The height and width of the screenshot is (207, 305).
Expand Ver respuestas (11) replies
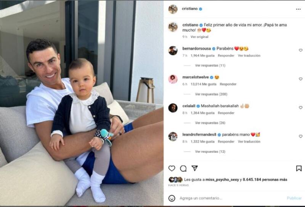pos(210,65)
